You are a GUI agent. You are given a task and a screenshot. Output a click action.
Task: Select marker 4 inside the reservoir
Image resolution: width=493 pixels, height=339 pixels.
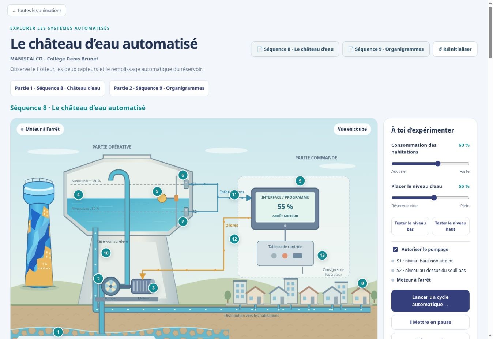coord(78,195)
